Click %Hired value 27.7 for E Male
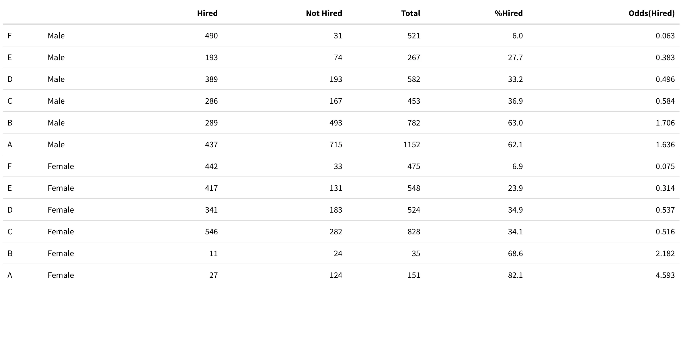Viewport: 683px width, 357px height. tap(515, 58)
